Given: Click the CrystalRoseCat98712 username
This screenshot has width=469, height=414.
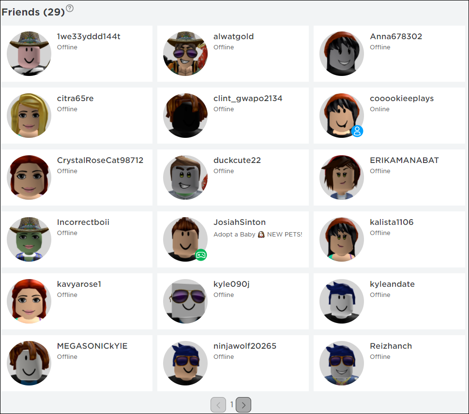Looking at the screenshot, I should click(x=100, y=161).
